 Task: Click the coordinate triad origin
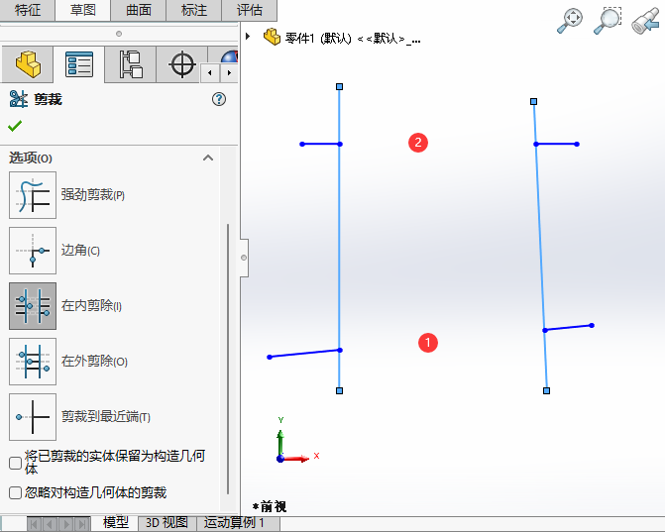[x=279, y=459]
